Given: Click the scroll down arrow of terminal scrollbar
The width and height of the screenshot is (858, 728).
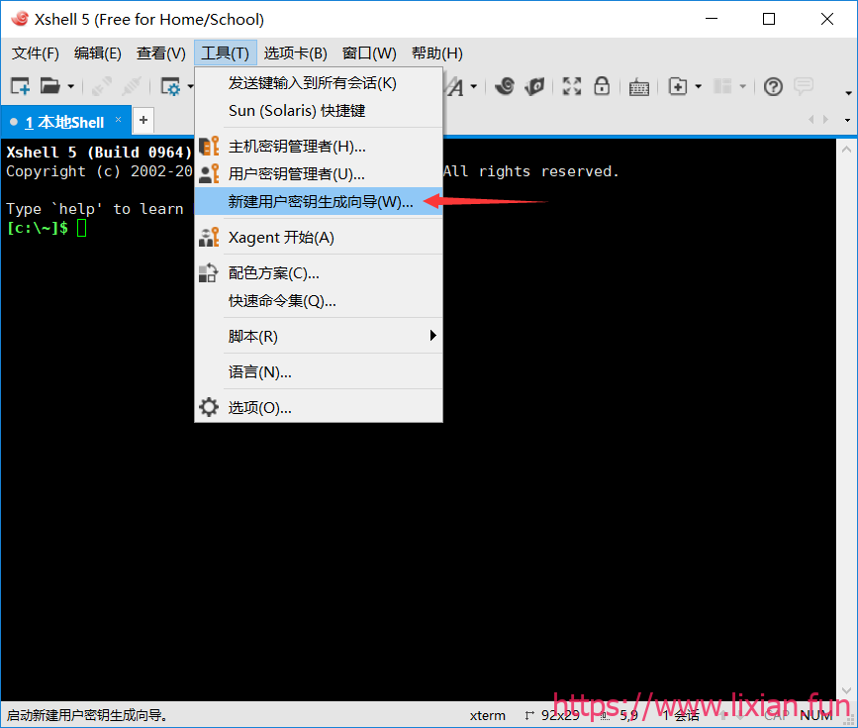Looking at the screenshot, I should 846,690.
